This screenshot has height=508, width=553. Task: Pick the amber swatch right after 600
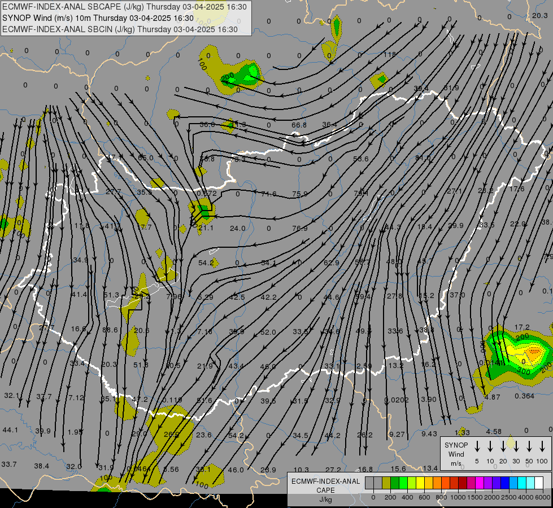pos(429,483)
